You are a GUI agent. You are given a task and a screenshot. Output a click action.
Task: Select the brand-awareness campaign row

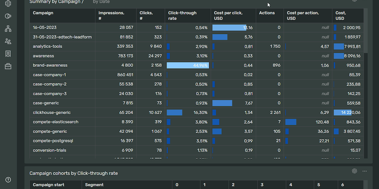pyautogui.click(x=50, y=65)
